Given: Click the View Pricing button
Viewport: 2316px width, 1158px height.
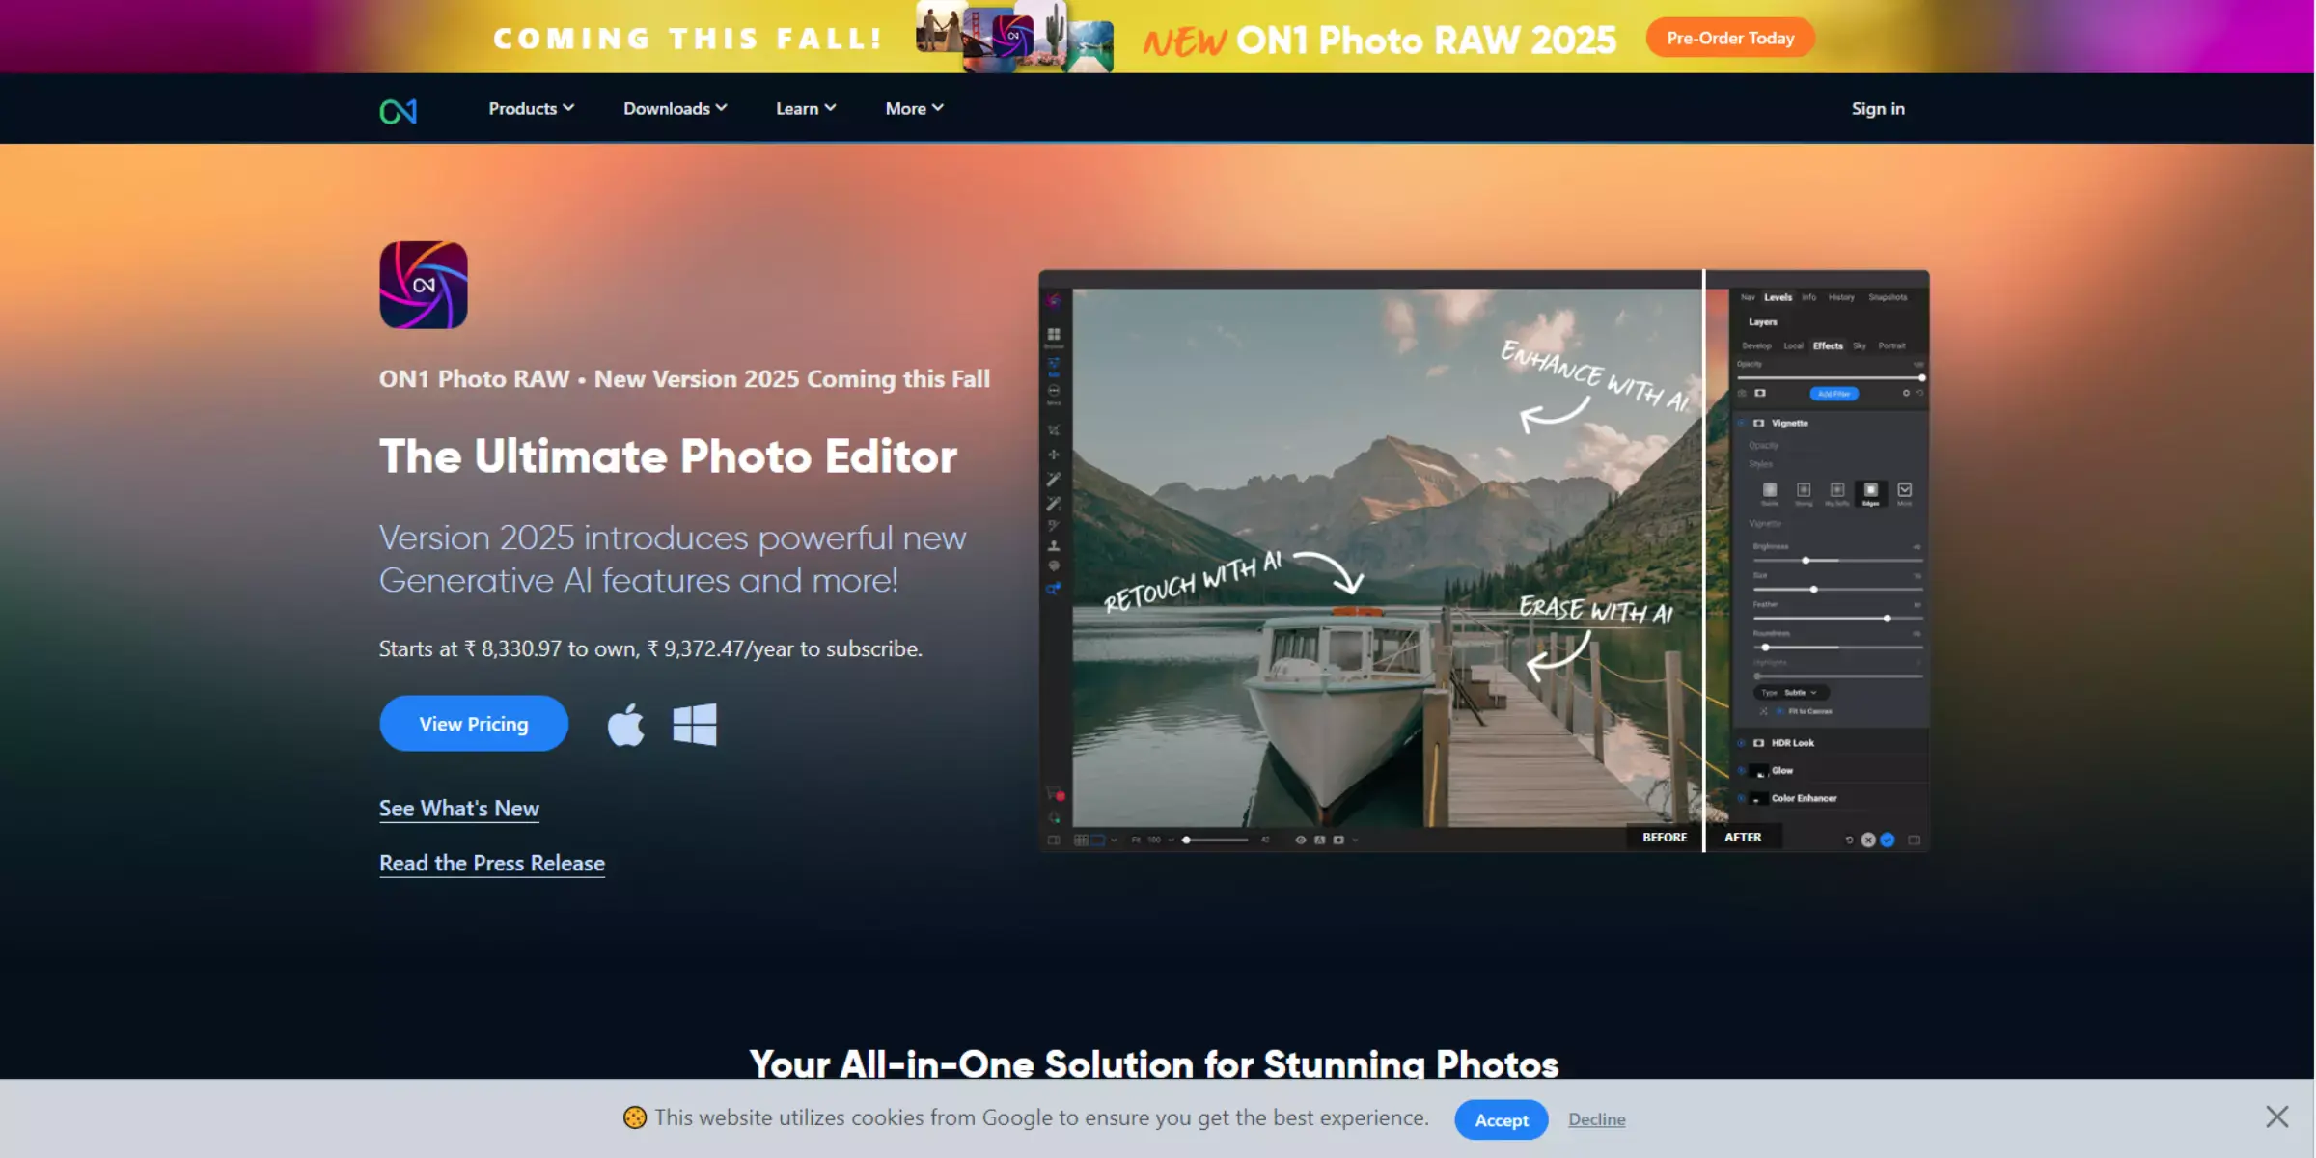Looking at the screenshot, I should point(473,722).
